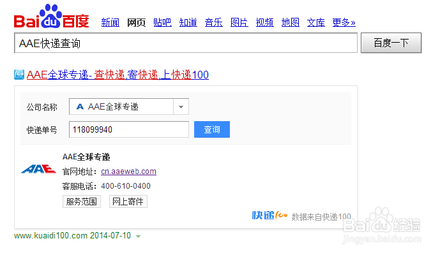Select the 网页 tab

coord(136,22)
